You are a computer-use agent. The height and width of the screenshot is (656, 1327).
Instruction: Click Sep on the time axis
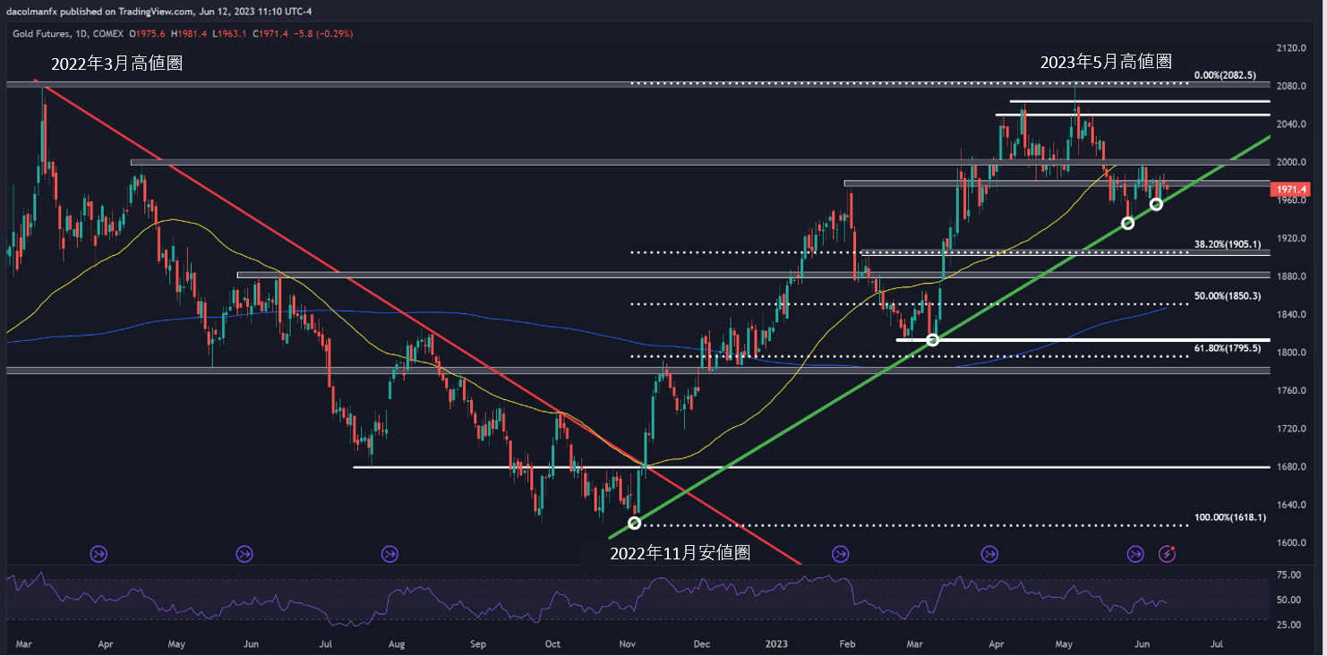coord(478,643)
